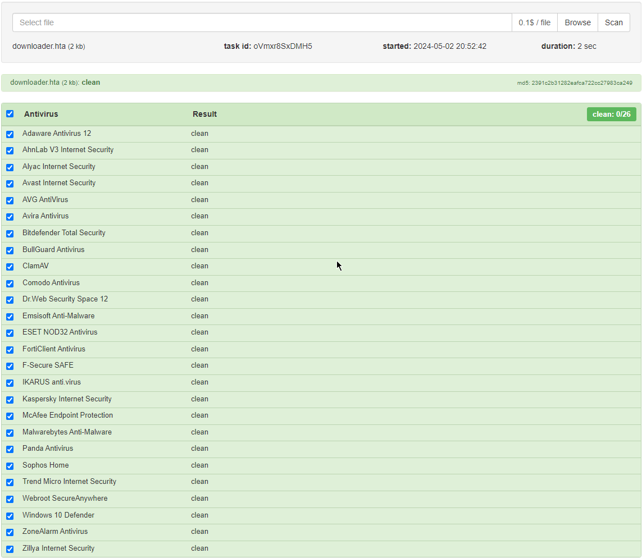The height and width of the screenshot is (558, 642).
Task: Uncheck the AVG AntiVirus checkbox
Action: point(10,200)
